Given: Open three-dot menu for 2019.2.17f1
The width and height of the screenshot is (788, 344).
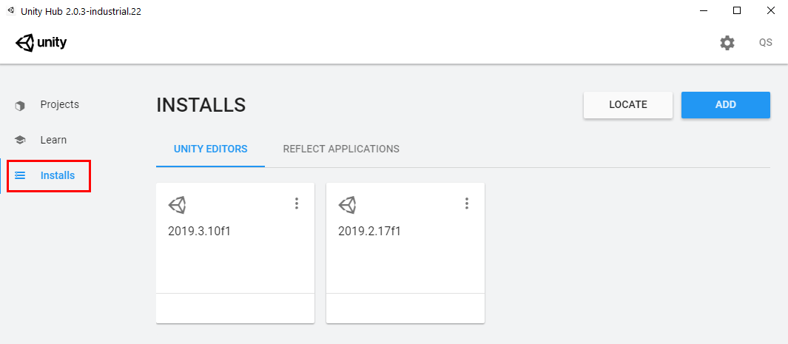Looking at the screenshot, I should click(467, 203).
